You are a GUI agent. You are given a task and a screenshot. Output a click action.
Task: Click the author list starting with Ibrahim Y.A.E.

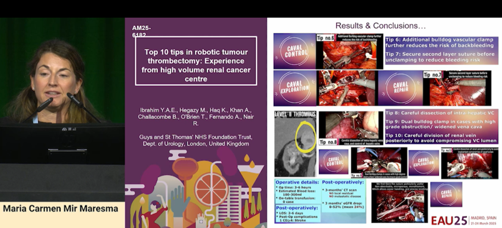(x=196, y=116)
